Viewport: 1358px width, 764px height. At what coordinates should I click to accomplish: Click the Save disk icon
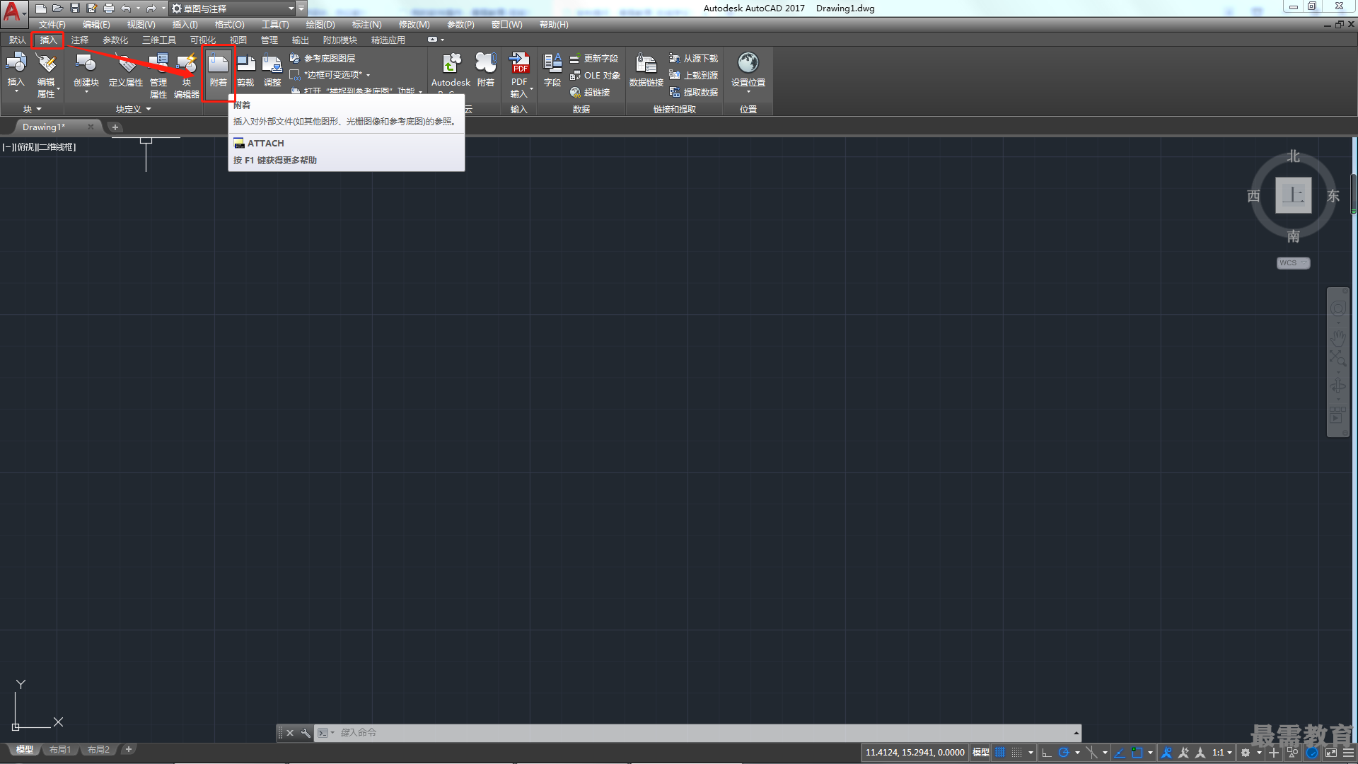75,8
